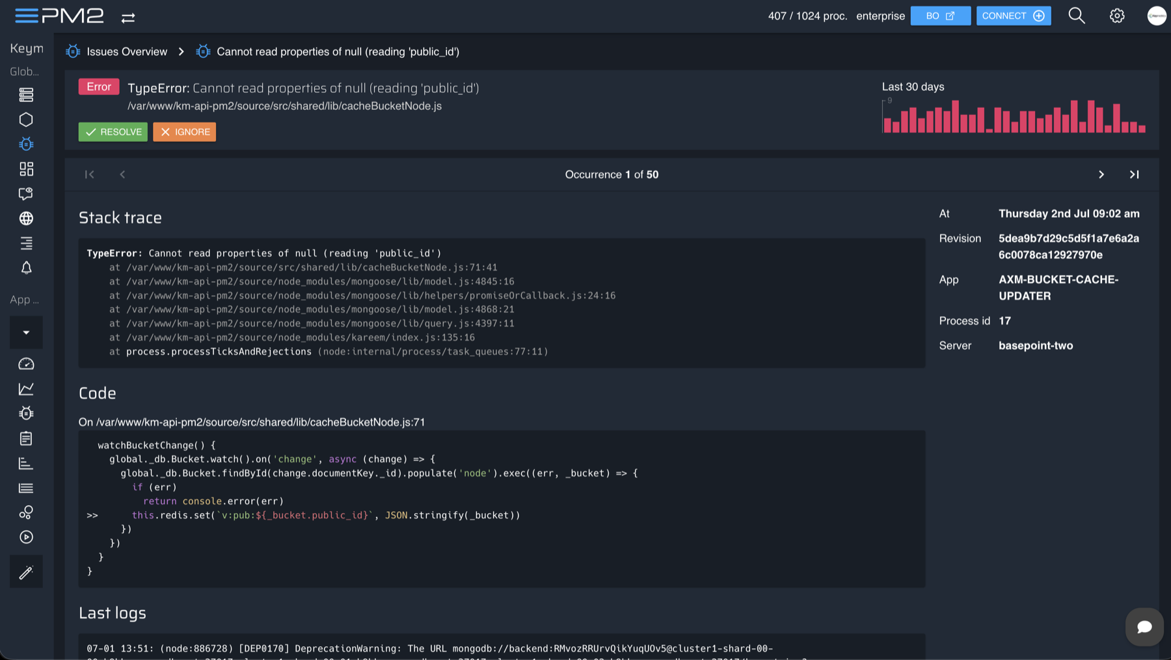Open the hamburger menu beside the PM2 logo

(x=27, y=16)
